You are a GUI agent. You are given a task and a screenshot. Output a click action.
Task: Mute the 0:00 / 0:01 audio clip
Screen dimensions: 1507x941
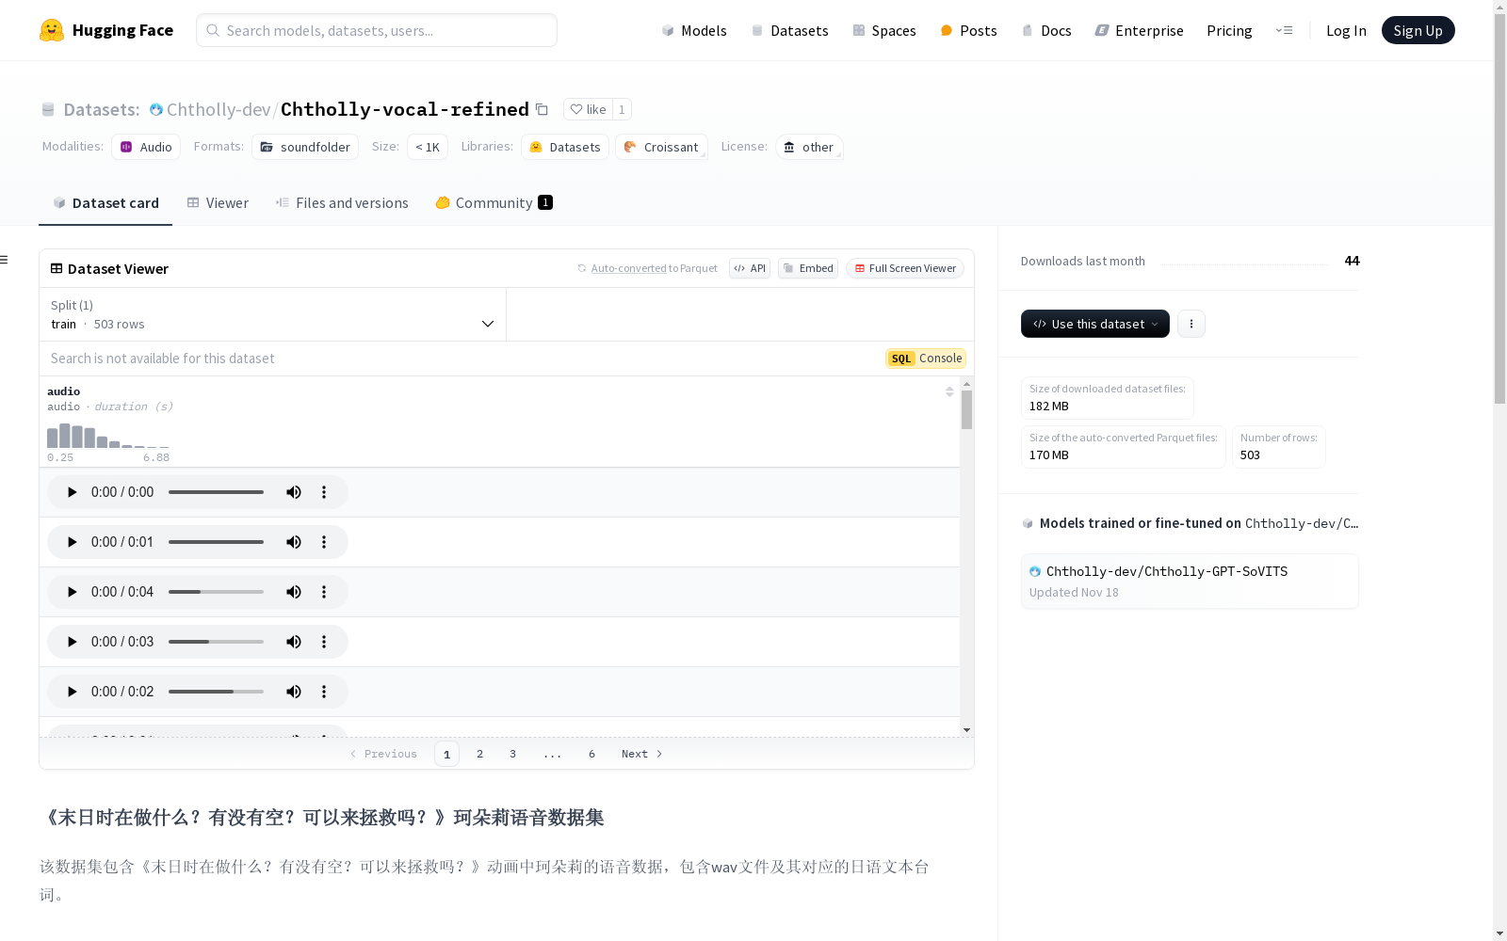294,542
